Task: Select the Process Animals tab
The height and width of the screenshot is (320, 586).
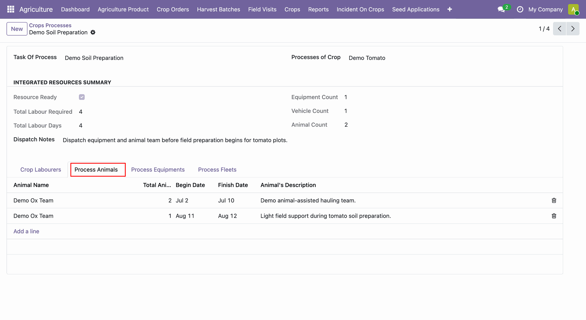Action: pyautogui.click(x=96, y=170)
